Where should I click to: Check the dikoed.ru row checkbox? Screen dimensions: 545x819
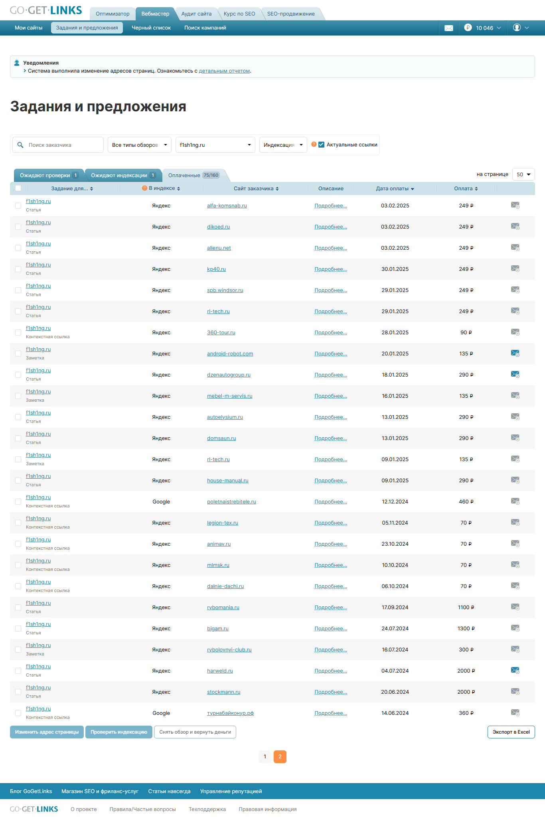point(18,227)
